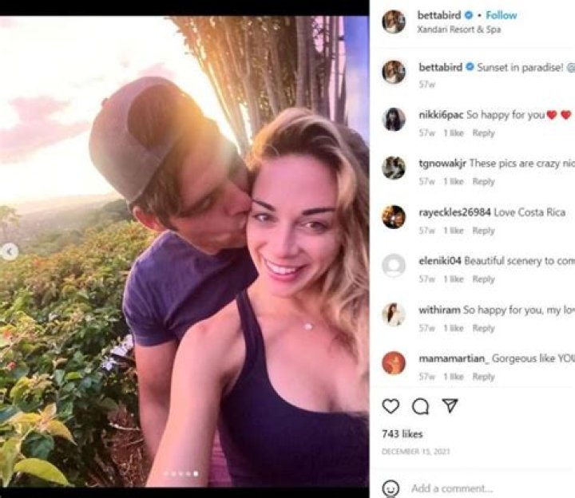Click the comment speech bubble icon
Viewport: 575px width, 498px height.
point(420,406)
